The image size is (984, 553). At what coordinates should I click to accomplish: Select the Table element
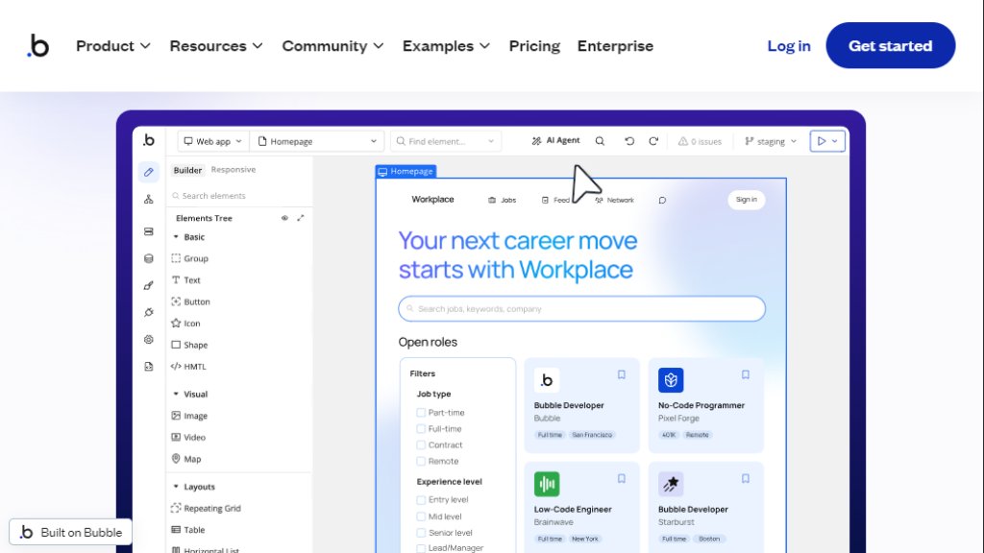point(188,530)
